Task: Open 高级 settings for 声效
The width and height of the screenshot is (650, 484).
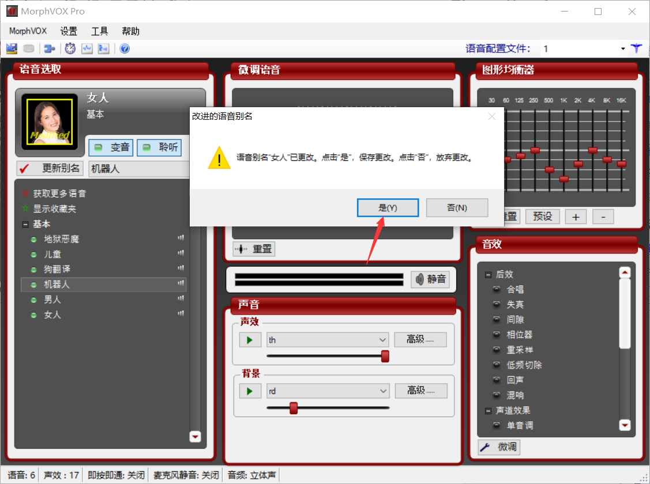Action: pyautogui.click(x=420, y=339)
